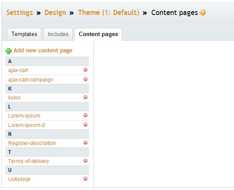Click the U group header
Screen dimensions: 234x190
[x=47, y=170]
